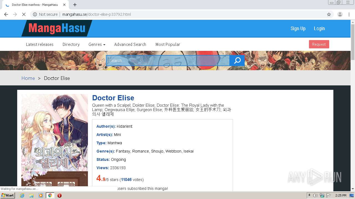Click the address bar URL
Viewport: 355px width, 199px height.
point(97,14)
